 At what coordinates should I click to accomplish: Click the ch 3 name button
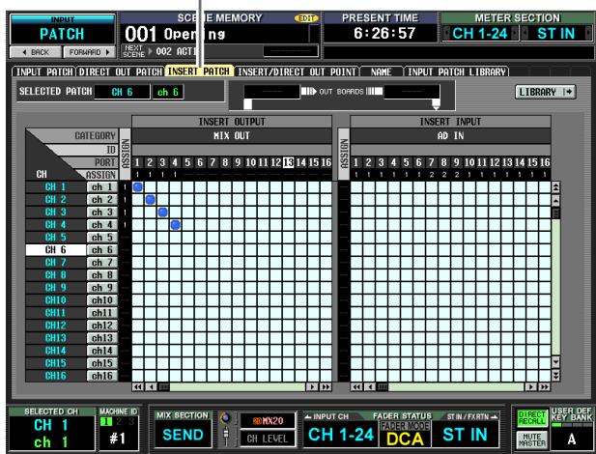tap(101, 213)
